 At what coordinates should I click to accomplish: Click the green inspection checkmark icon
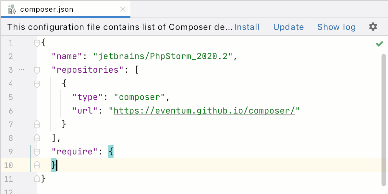coord(379,44)
